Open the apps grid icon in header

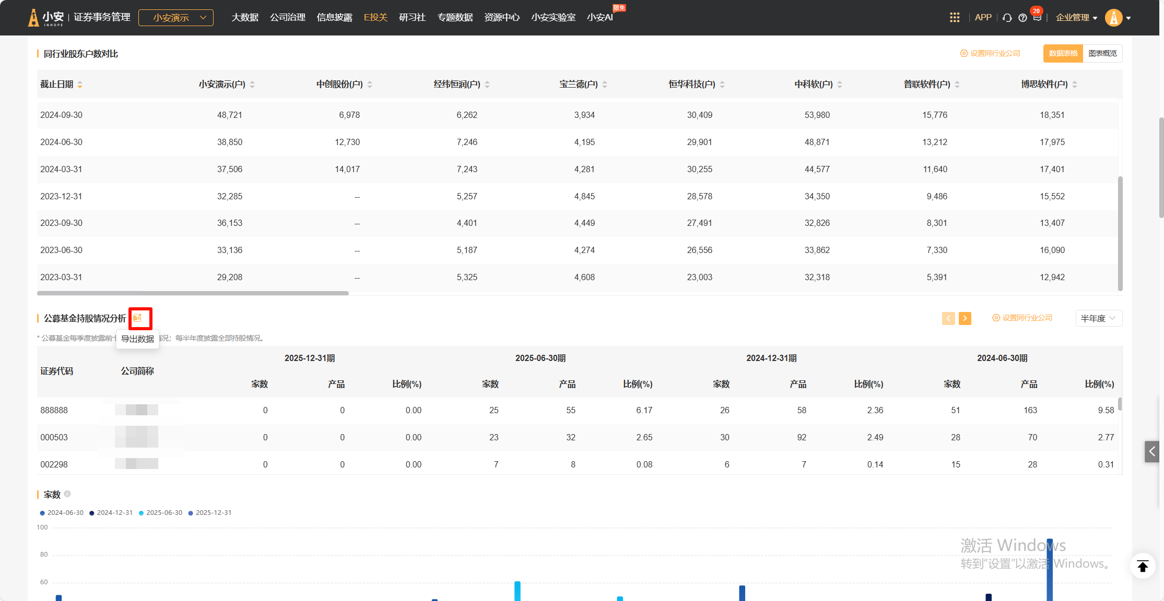954,18
